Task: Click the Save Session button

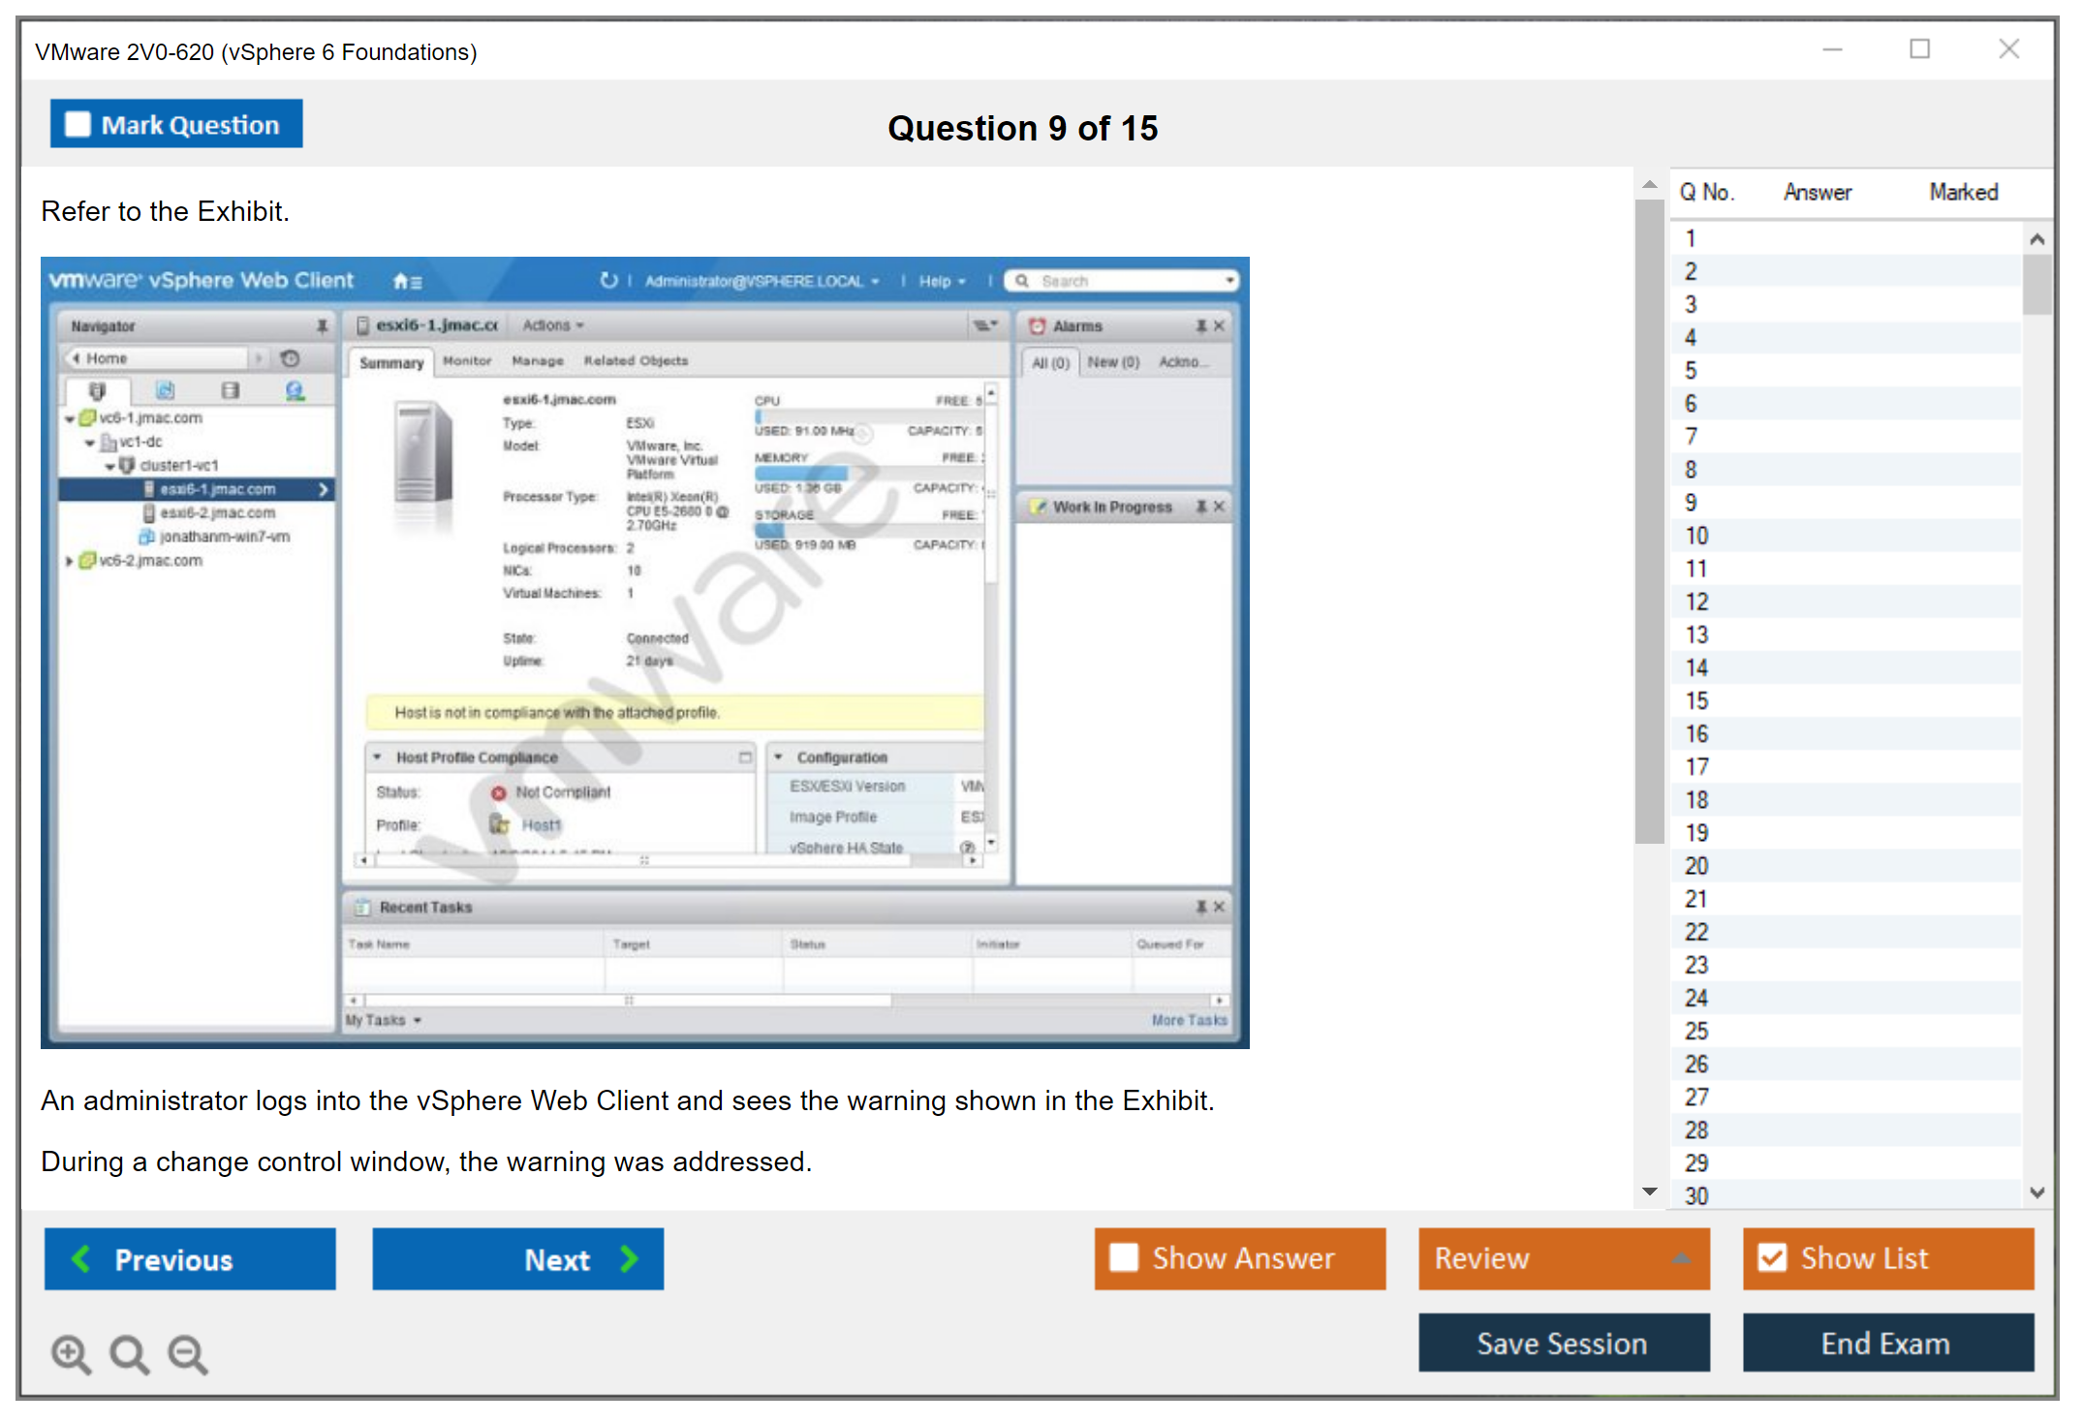Action: pos(1563,1343)
